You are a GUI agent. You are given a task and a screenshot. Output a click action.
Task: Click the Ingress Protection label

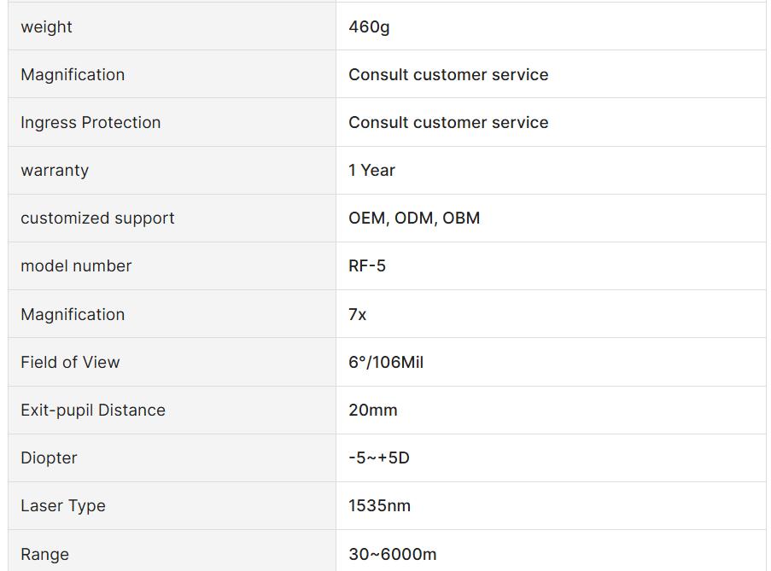tap(91, 122)
